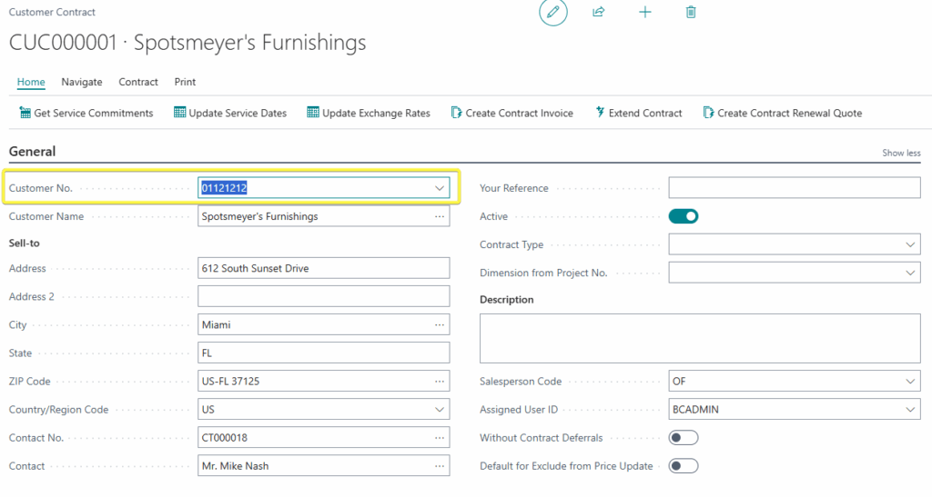
Task: Click Update Service Dates action
Action: [x=230, y=113]
